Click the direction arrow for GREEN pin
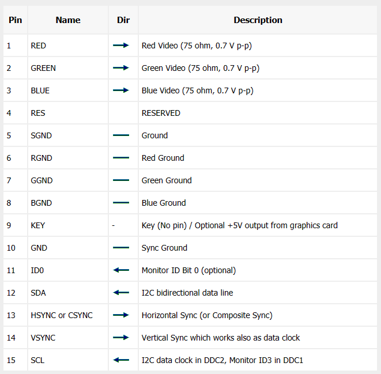The image size is (381, 374). 121,68
